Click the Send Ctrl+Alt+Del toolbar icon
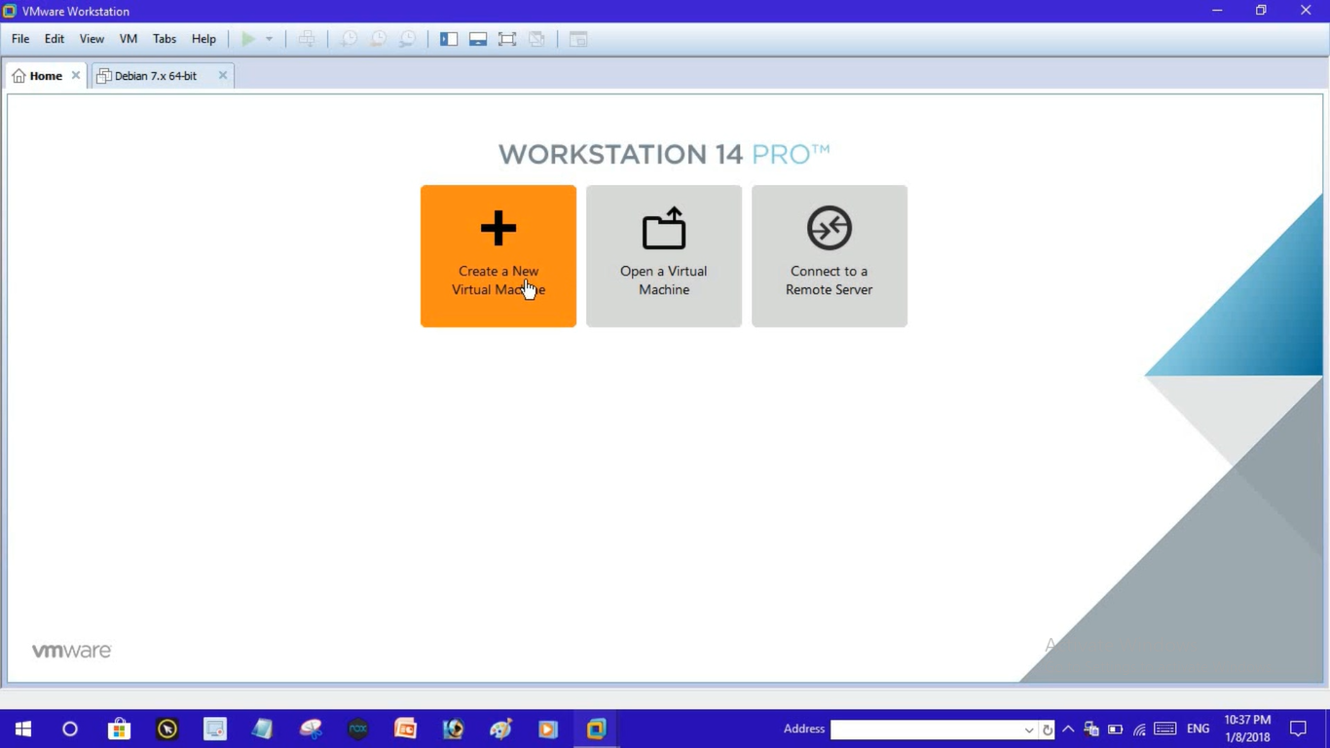Screen dimensions: 1330x748 click(x=307, y=39)
